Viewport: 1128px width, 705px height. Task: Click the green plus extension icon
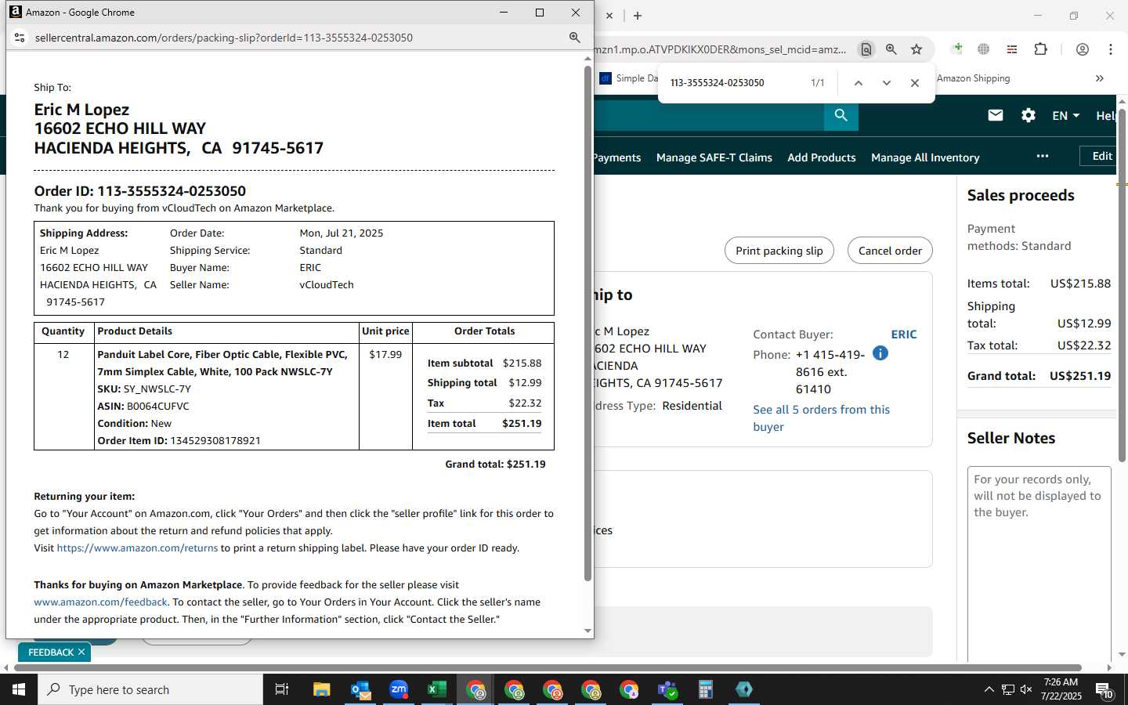pyautogui.click(x=956, y=49)
